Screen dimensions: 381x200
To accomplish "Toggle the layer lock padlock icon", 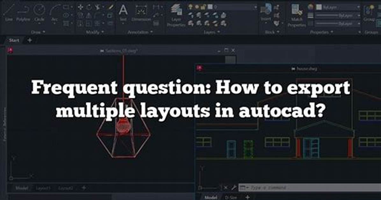I will [x=204, y=7].
